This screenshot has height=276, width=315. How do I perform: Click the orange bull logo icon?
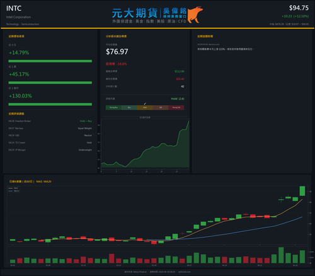pyautogui.click(x=195, y=14)
